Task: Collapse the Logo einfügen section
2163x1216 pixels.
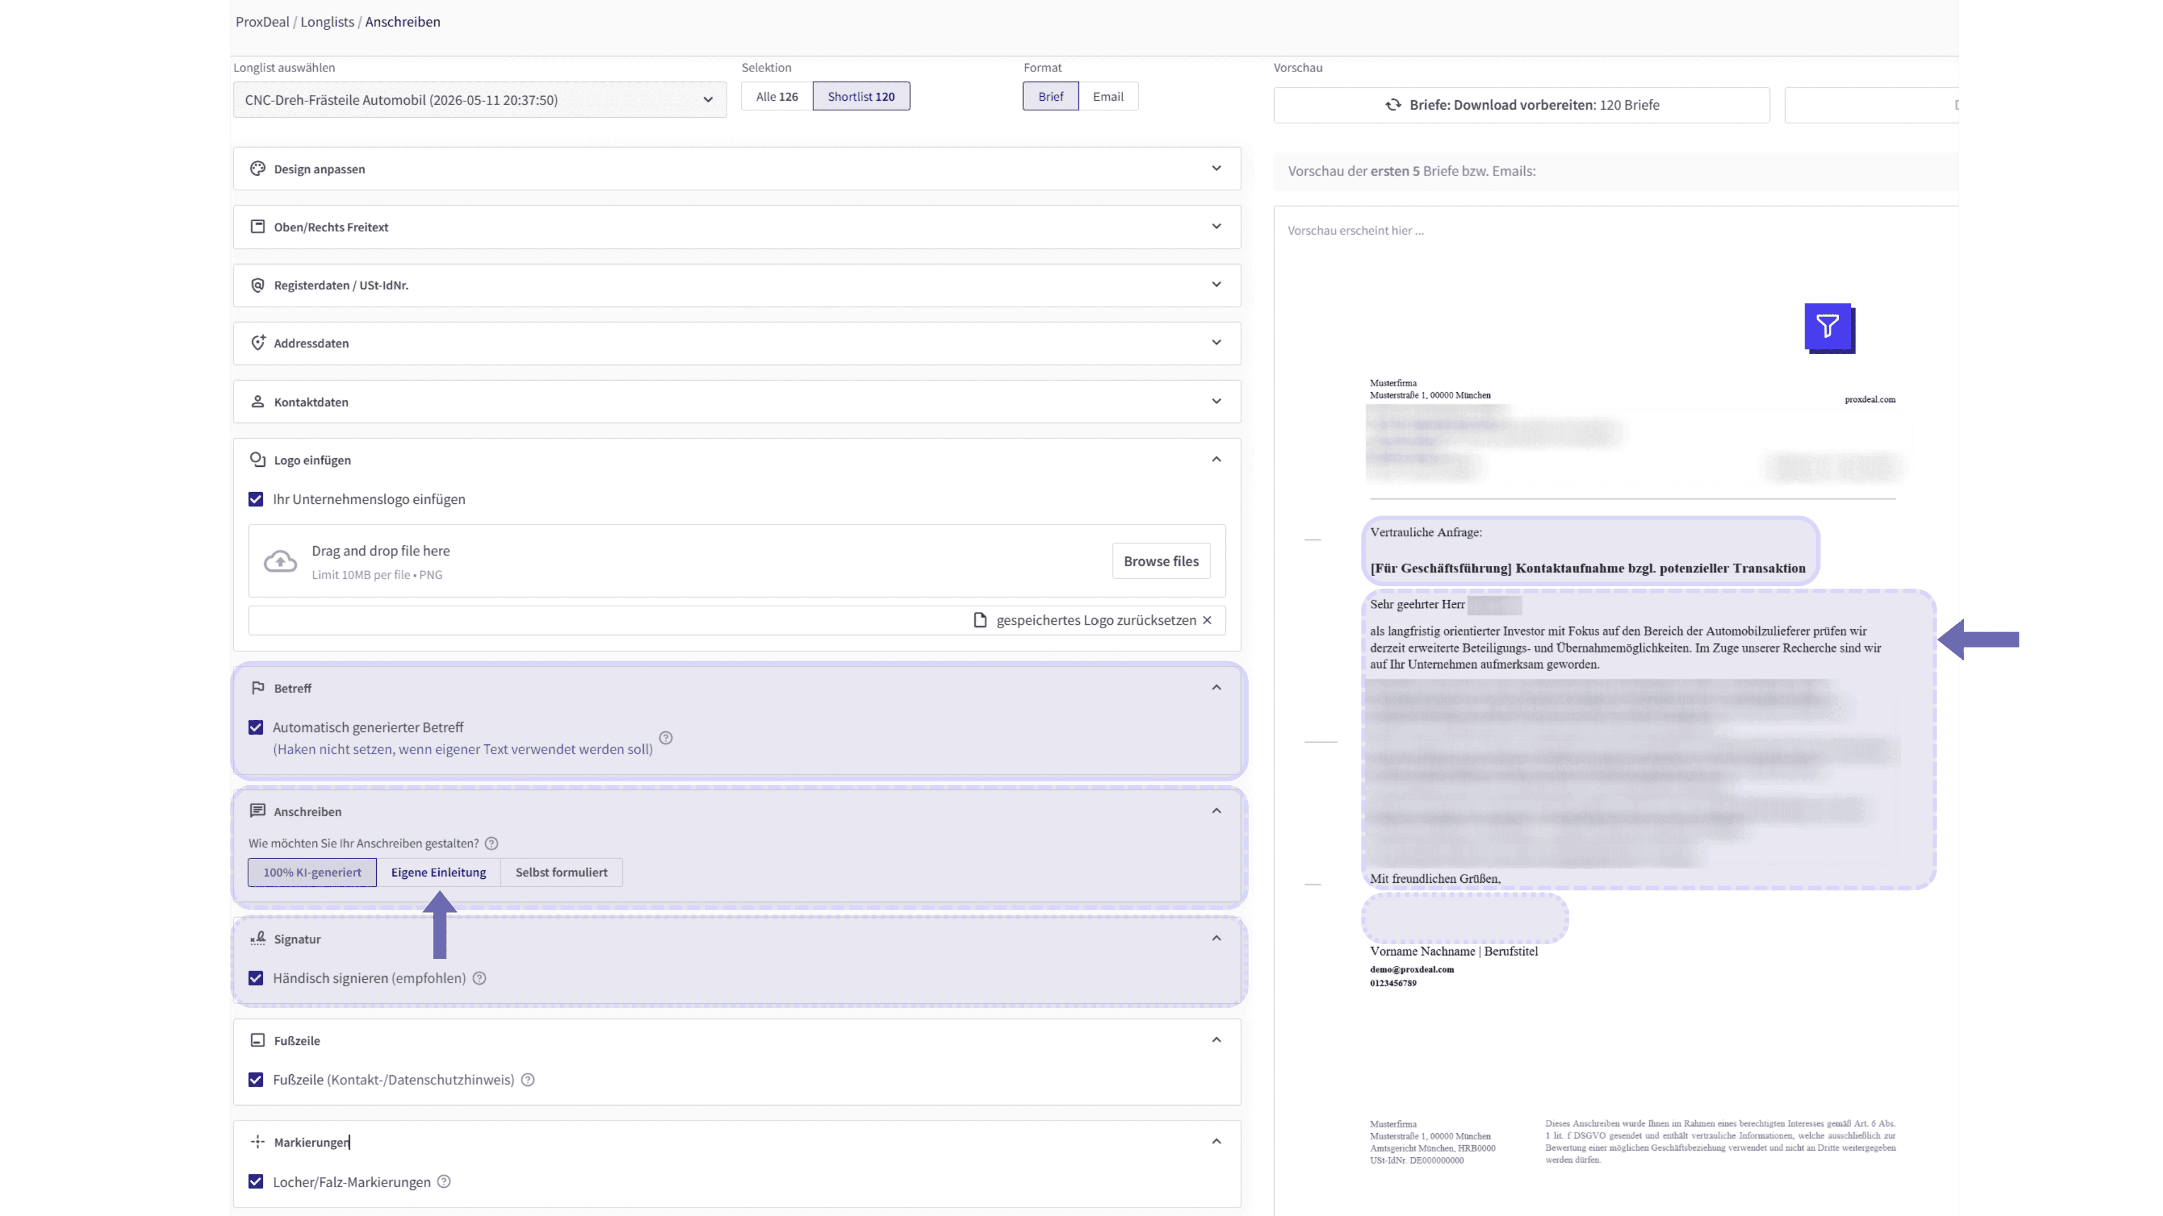Action: (x=1216, y=459)
